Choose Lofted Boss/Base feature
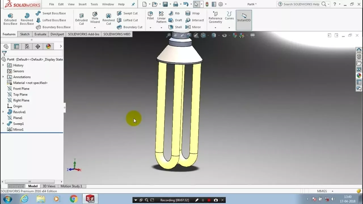This screenshot has height=204, width=363. [51, 20]
